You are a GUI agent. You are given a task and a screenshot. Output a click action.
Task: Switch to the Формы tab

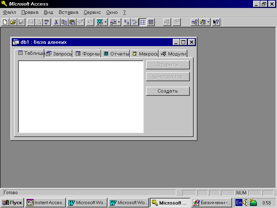coord(87,54)
